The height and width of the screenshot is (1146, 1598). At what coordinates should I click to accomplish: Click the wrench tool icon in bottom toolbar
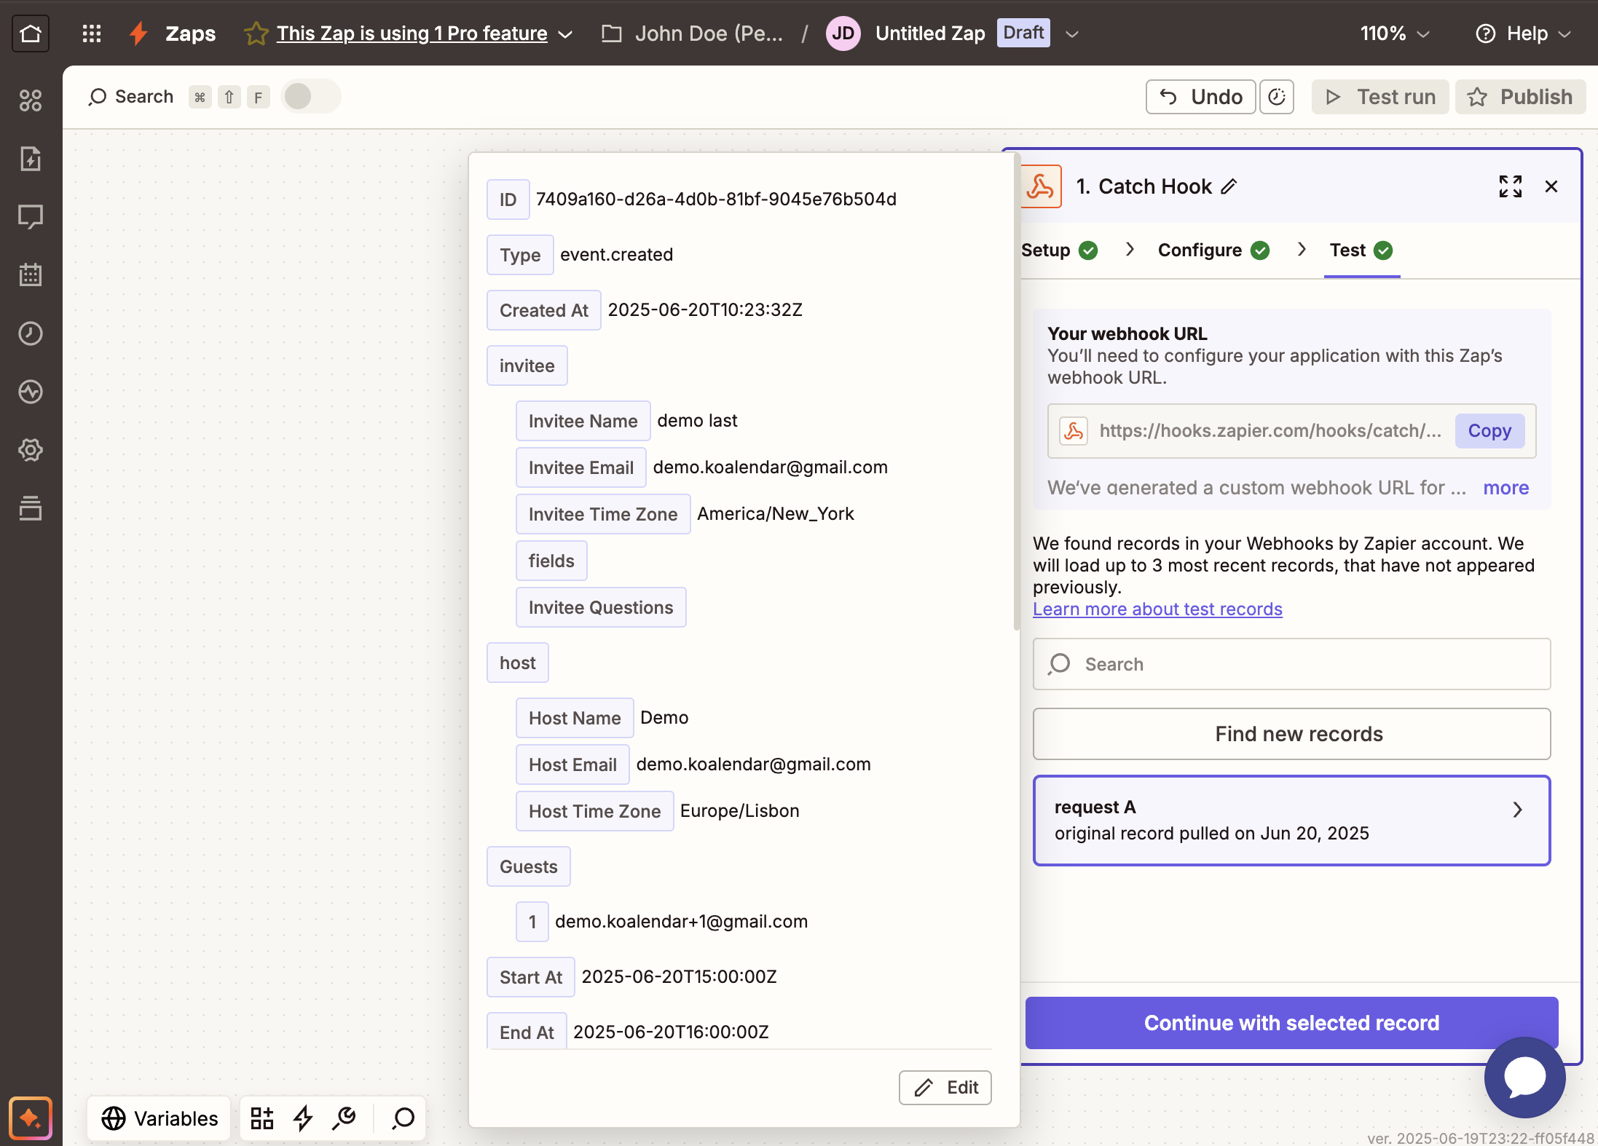pyautogui.click(x=344, y=1118)
